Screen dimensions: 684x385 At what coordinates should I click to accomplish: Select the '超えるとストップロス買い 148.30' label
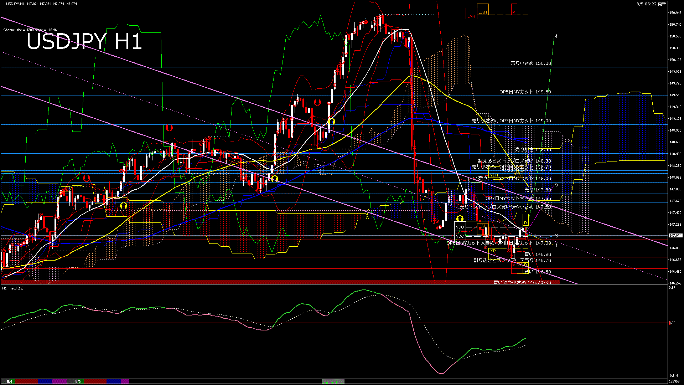point(514,161)
